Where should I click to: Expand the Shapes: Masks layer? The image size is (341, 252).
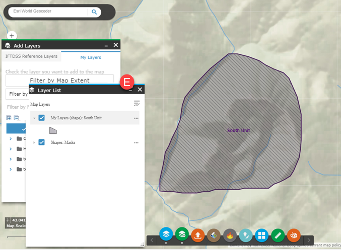click(34, 142)
